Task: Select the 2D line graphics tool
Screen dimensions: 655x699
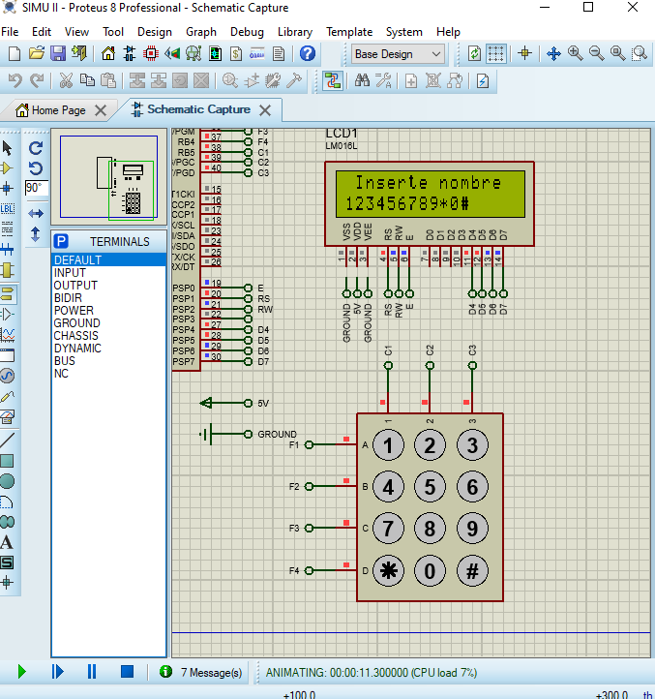Action: [7, 441]
